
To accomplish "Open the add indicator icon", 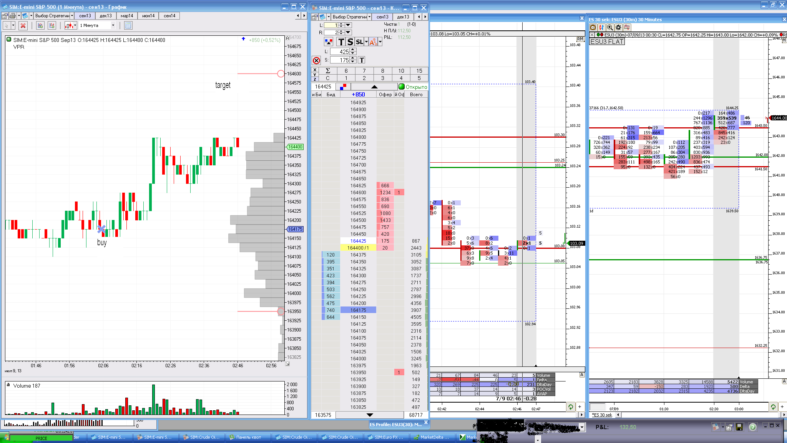I will (40, 25).
